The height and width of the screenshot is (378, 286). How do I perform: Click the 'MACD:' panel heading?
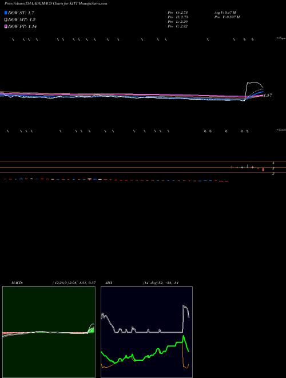pos(17,283)
